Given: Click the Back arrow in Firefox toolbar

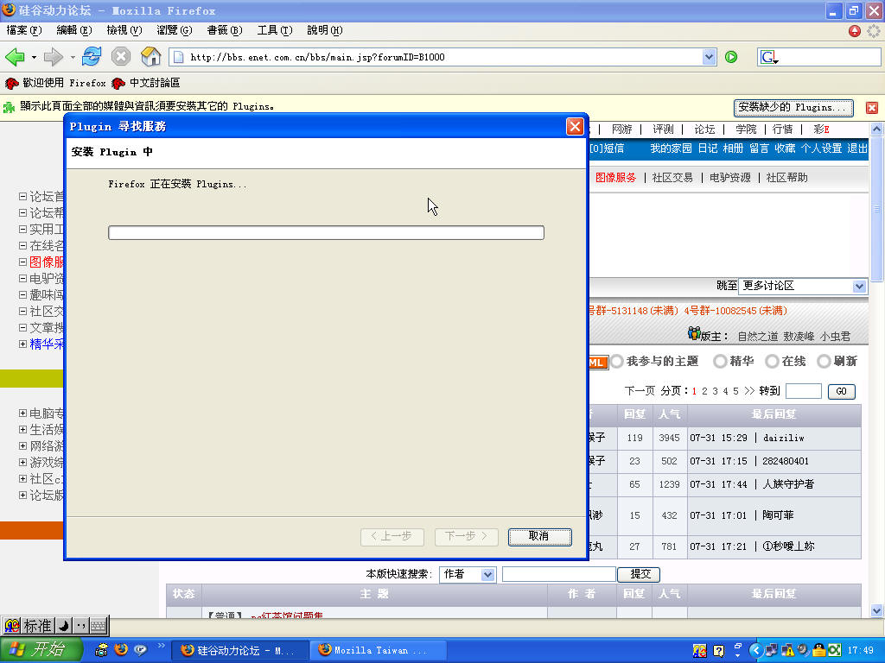Looking at the screenshot, I should pos(15,57).
